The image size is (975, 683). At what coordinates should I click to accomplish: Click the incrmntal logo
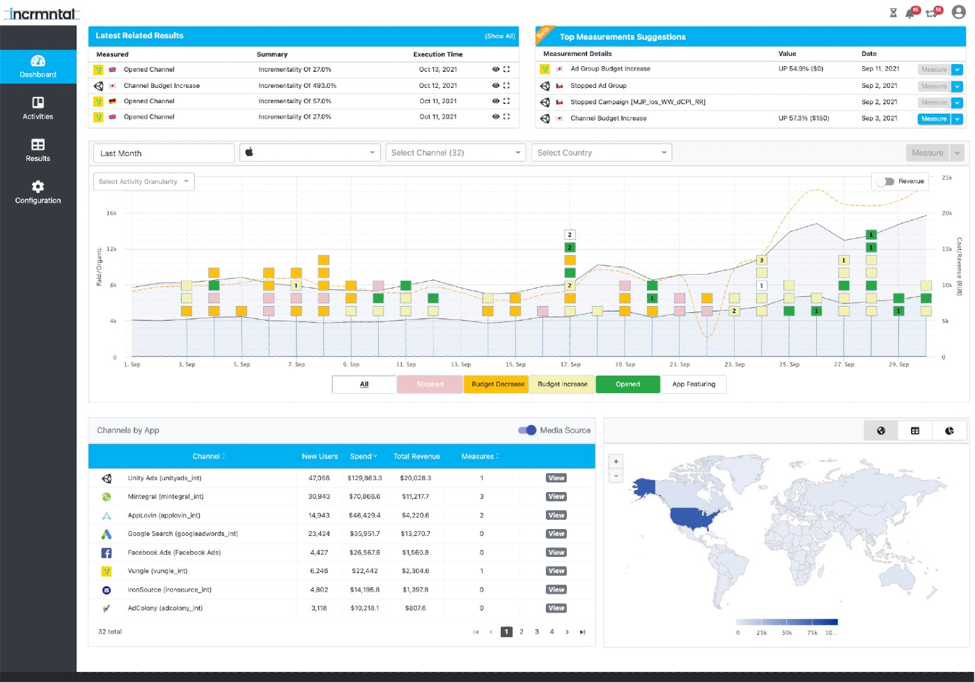42,13
